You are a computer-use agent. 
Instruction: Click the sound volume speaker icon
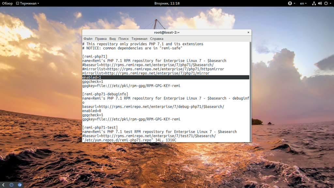pyautogui.click(x=320, y=3)
